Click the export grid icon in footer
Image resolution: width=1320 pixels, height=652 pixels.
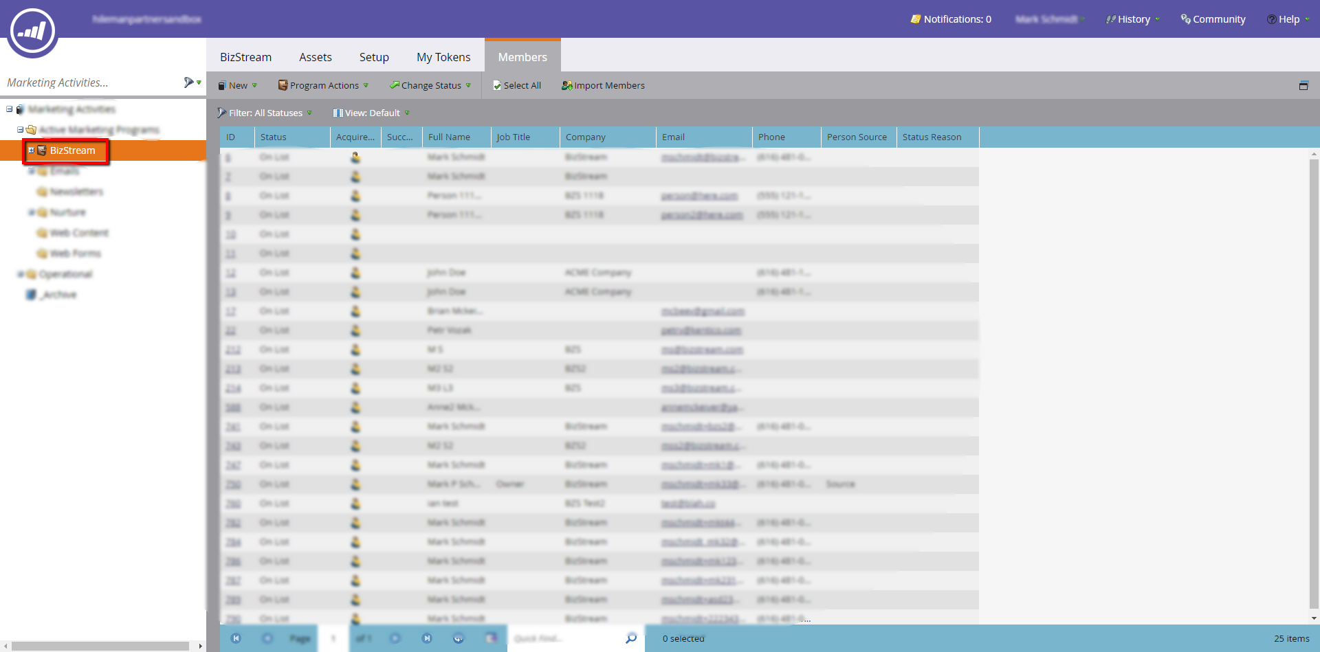[491, 638]
